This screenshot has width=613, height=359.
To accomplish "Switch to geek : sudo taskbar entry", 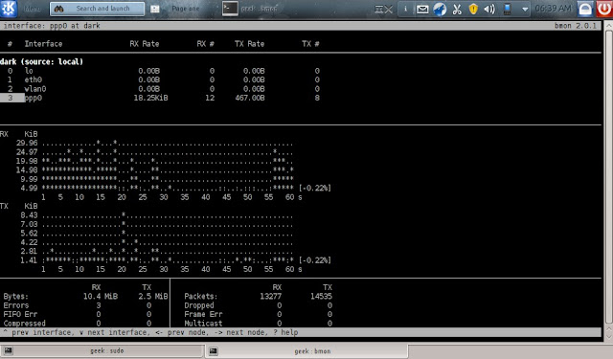I will 102,350.
